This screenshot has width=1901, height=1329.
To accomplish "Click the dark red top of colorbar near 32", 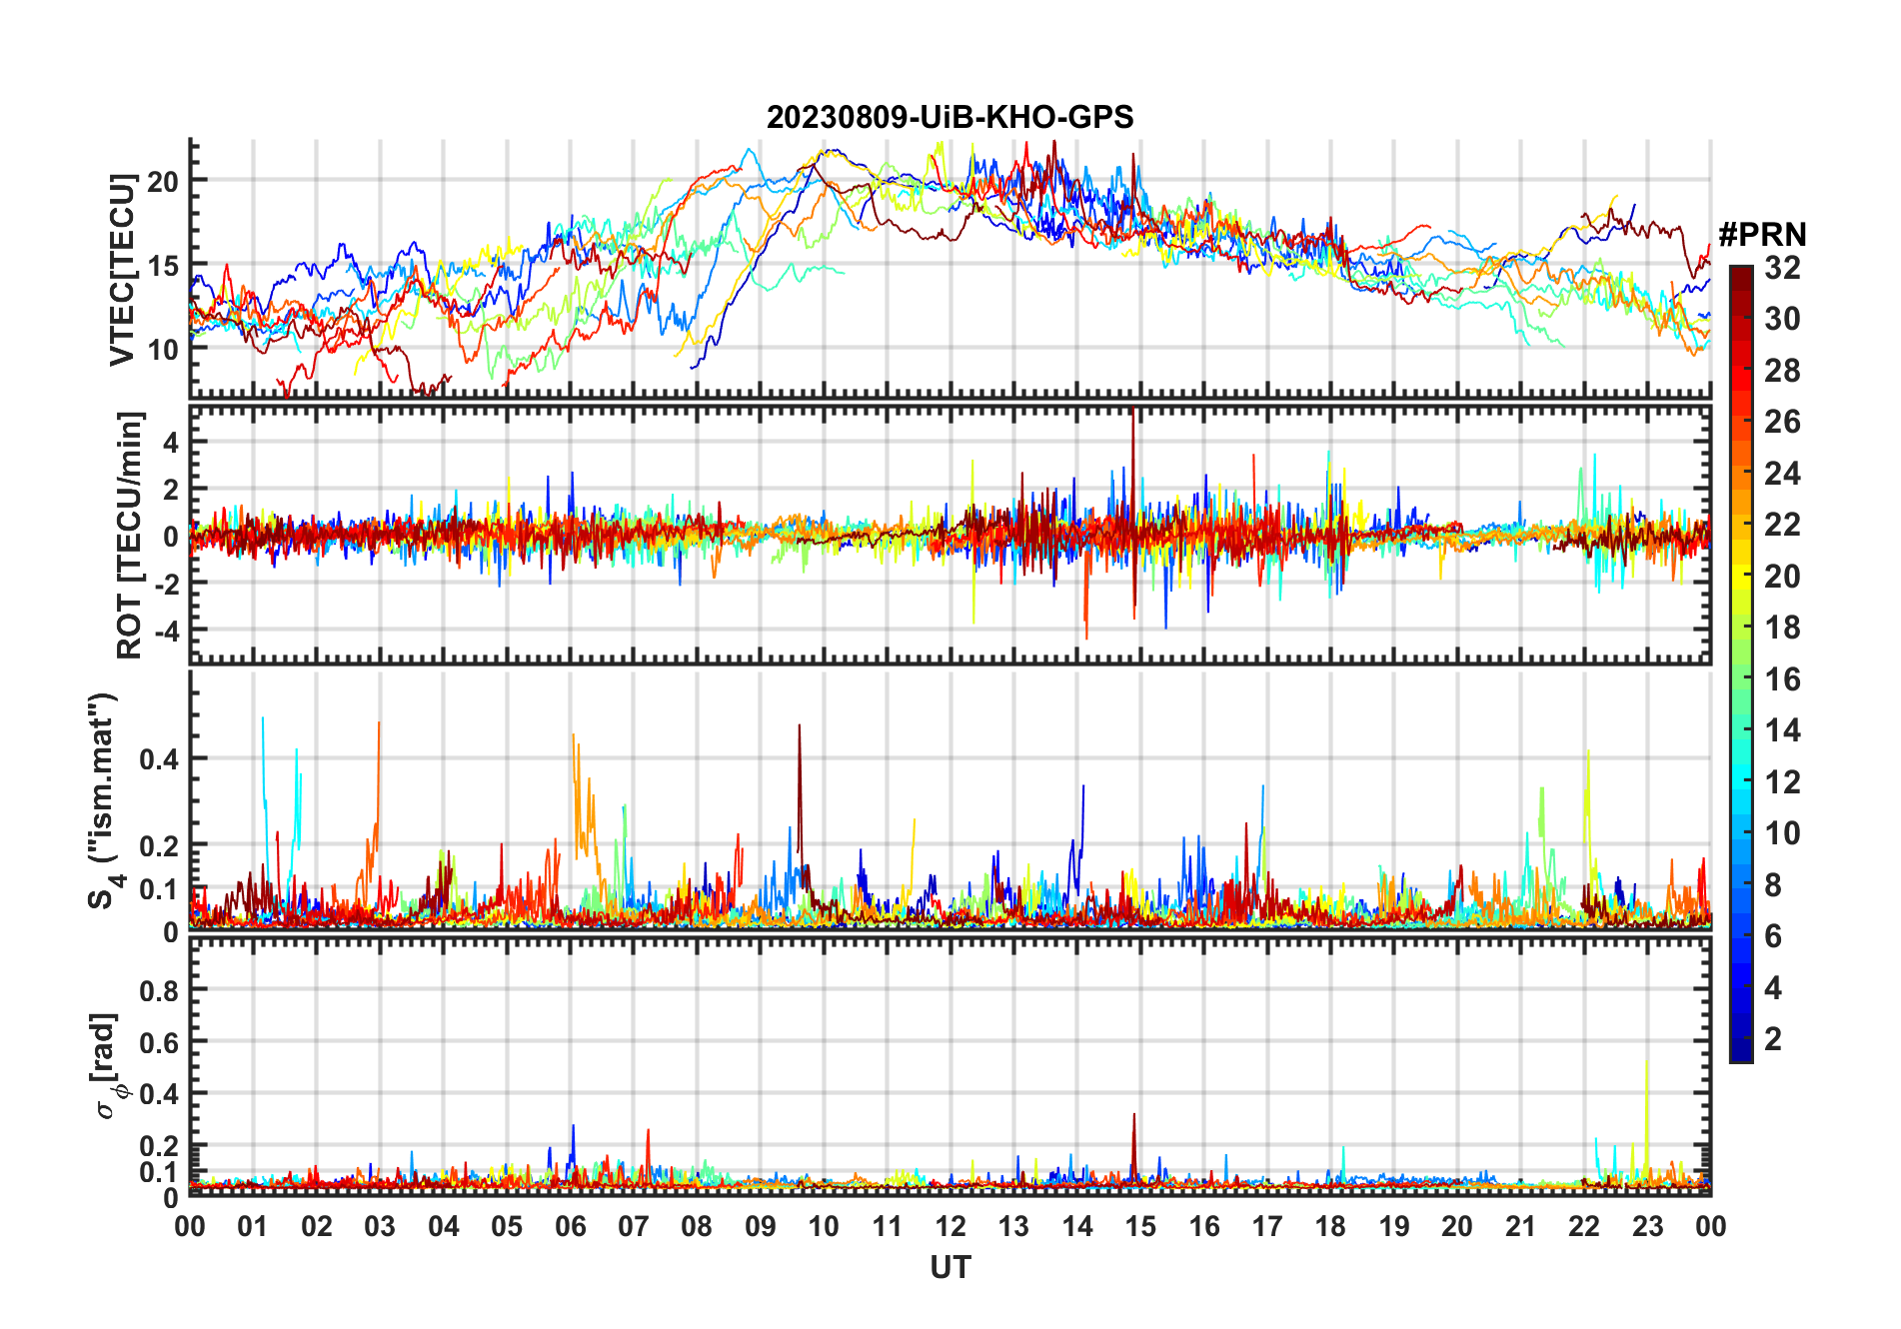I will (1740, 276).
